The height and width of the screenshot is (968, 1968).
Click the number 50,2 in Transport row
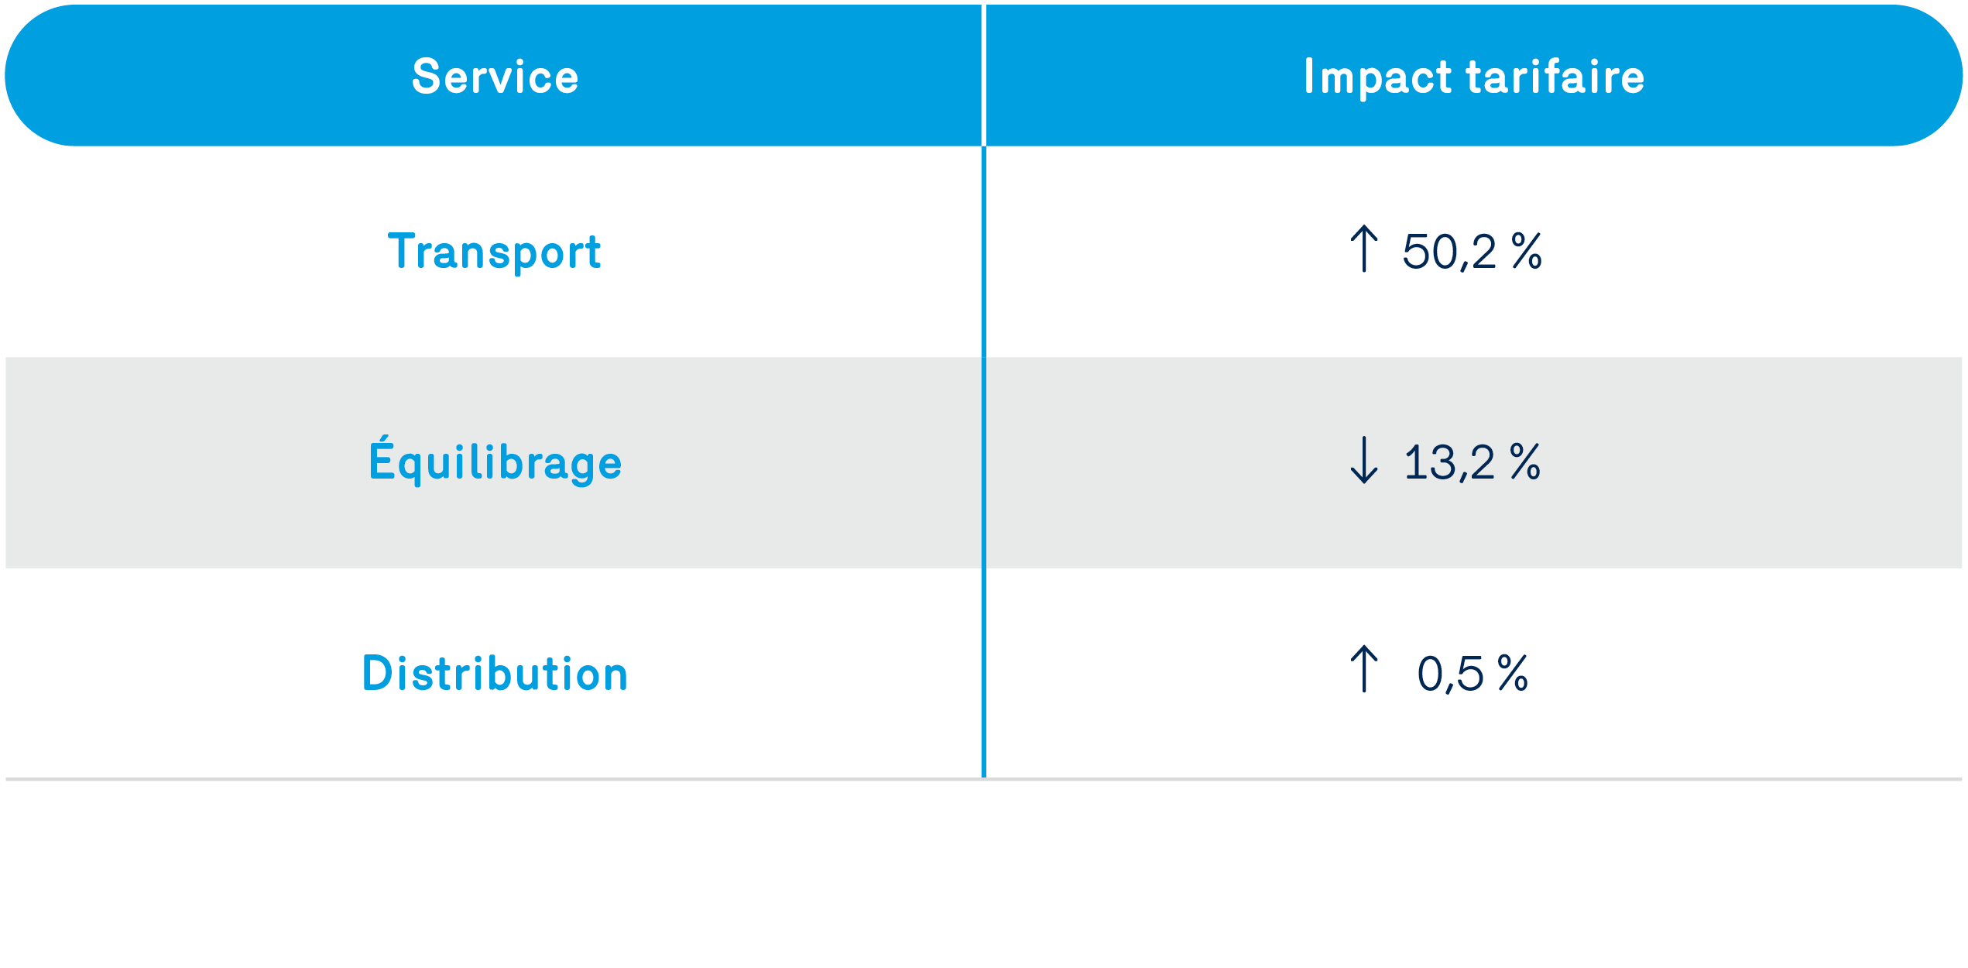[x=1449, y=252]
